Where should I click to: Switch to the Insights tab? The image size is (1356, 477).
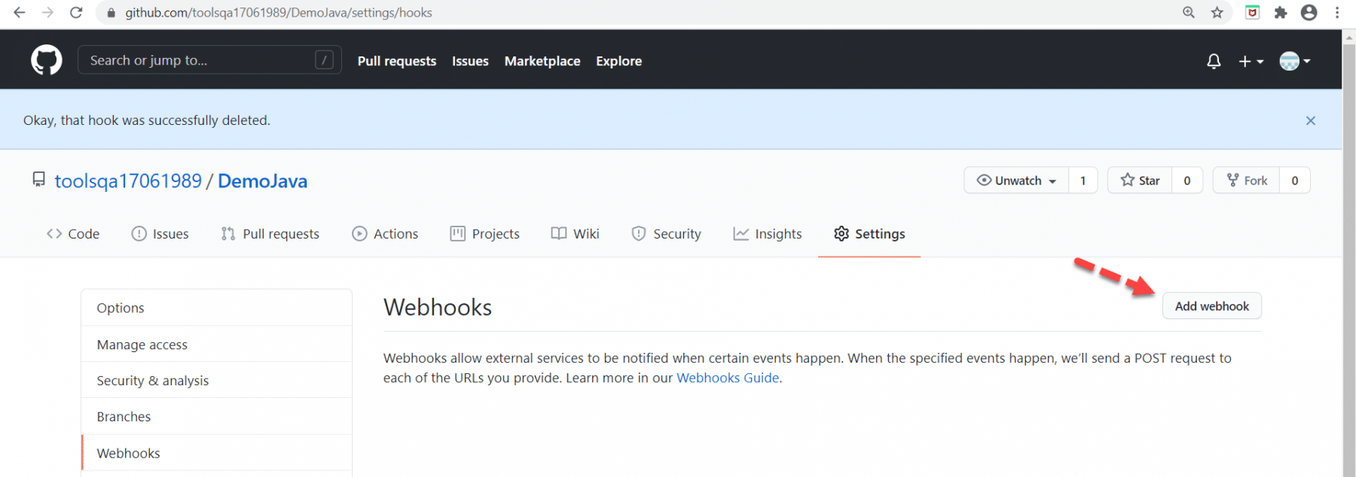pos(768,234)
